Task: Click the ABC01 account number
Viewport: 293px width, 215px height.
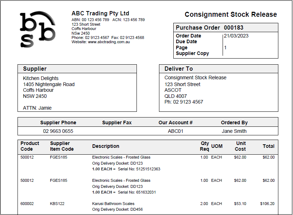Action: click(x=175, y=131)
